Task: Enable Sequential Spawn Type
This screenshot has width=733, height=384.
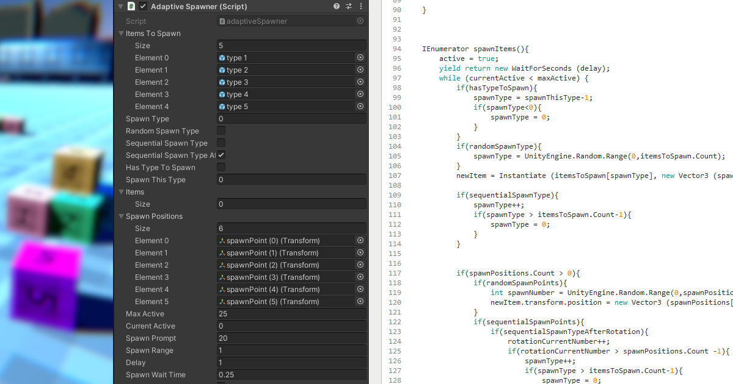Action: pyautogui.click(x=221, y=143)
